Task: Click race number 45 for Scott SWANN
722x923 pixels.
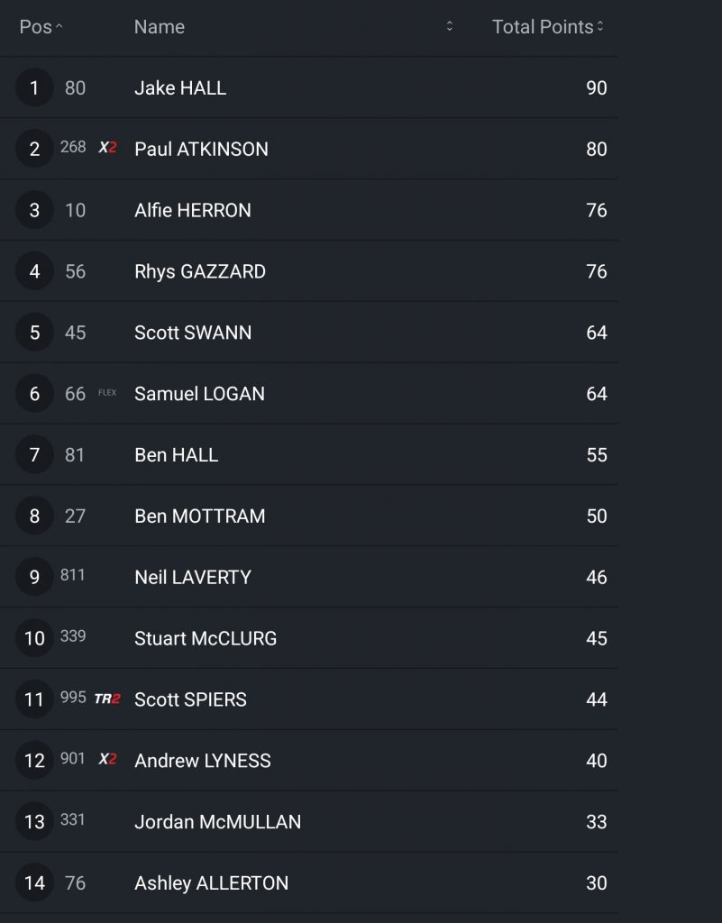Action: coord(75,333)
